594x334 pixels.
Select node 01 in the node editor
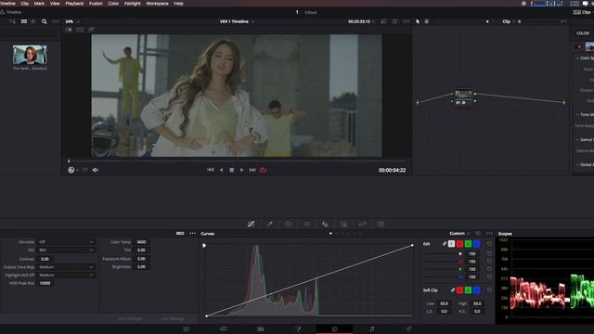(x=463, y=96)
